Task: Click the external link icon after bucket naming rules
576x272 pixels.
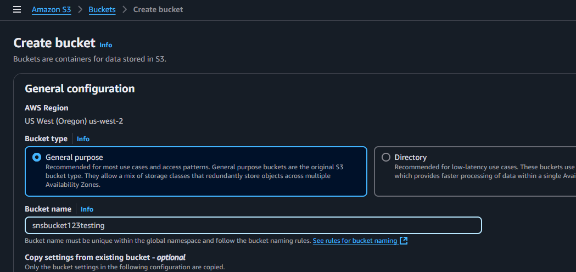Action: tap(404, 241)
